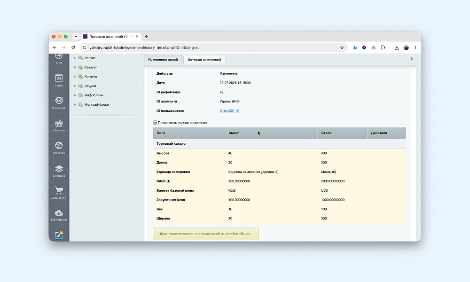Viewport: 470px width, 282px height.
Task: Expand the Контент tree node
Action: pyautogui.click(x=75, y=77)
